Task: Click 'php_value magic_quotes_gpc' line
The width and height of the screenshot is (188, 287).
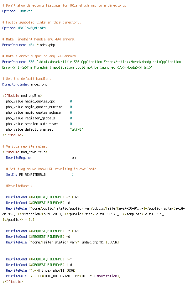Action: click(39, 101)
